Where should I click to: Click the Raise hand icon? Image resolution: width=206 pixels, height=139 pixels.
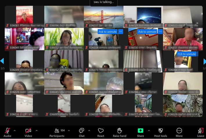120,131
